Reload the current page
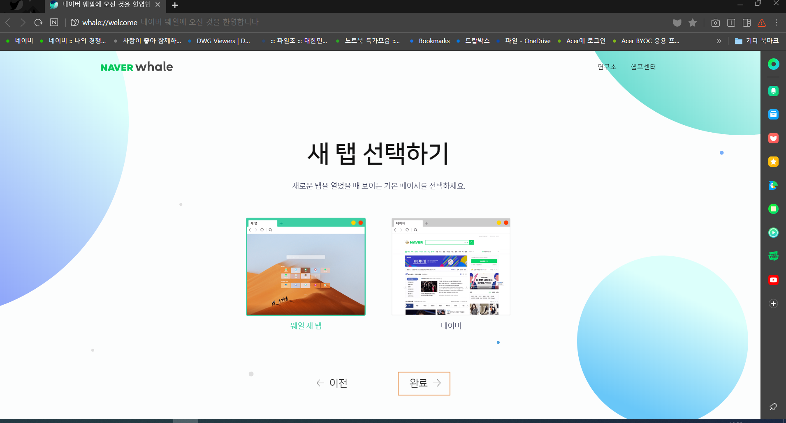Screen dimensions: 786x423 pyautogui.click(x=38, y=23)
